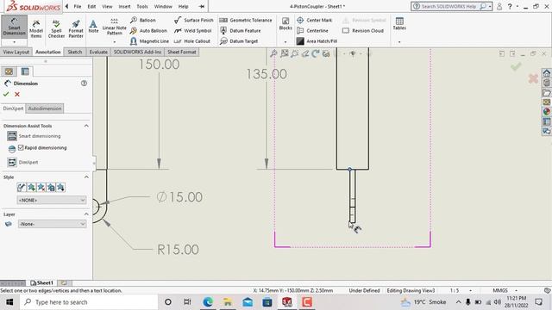Expand Tables dropdown arrow
552x310 pixels.
(x=399, y=42)
